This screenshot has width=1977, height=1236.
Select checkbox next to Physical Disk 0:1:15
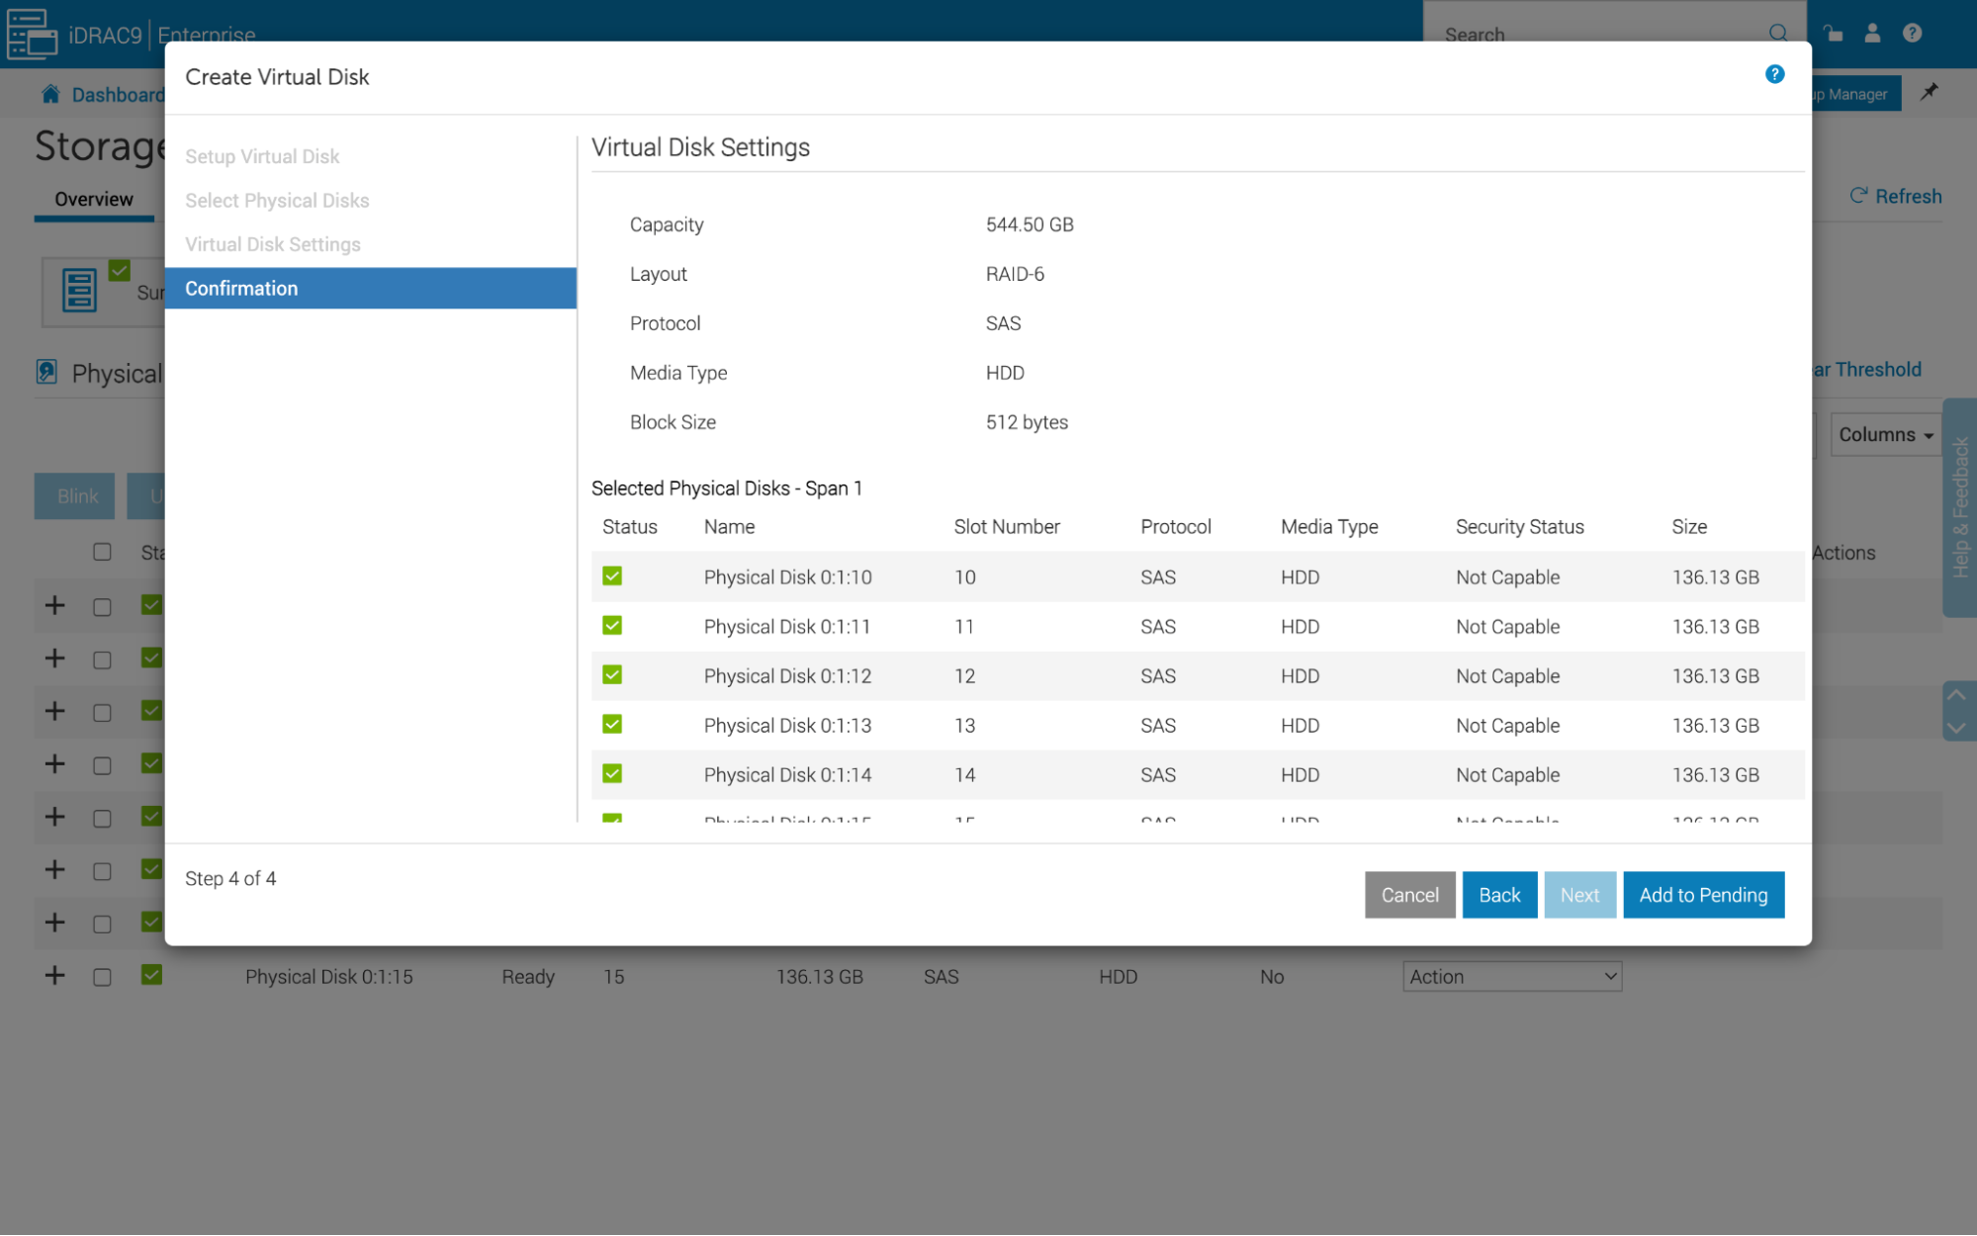point(102,977)
